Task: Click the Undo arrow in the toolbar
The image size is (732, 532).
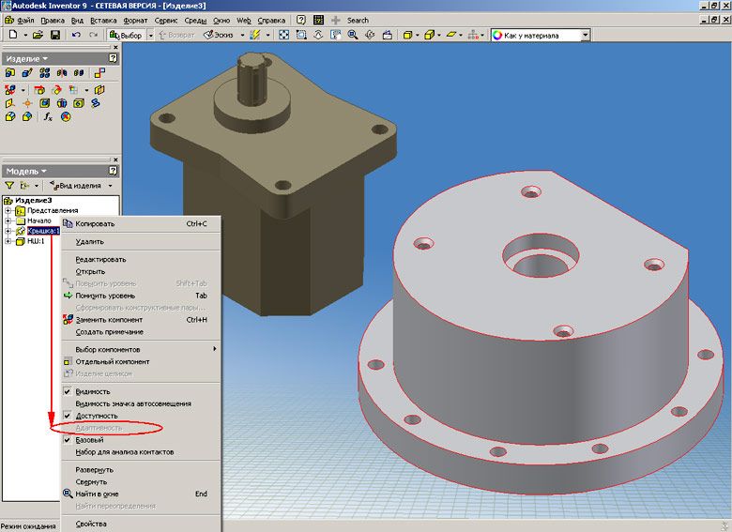Action: (x=74, y=35)
